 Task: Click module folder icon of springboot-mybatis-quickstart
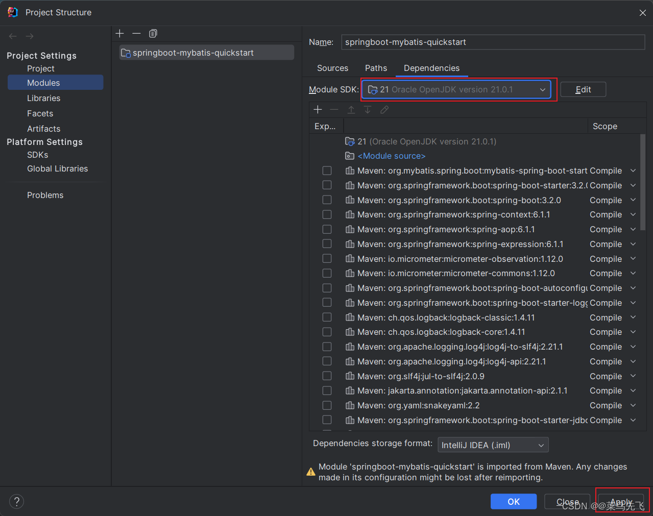pyautogui.click(x=125, y=53)
